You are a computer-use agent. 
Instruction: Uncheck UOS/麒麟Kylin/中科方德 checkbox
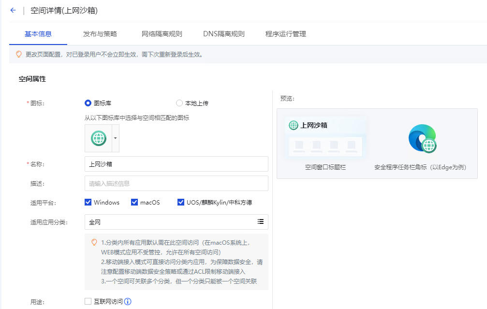click(181, 202)
